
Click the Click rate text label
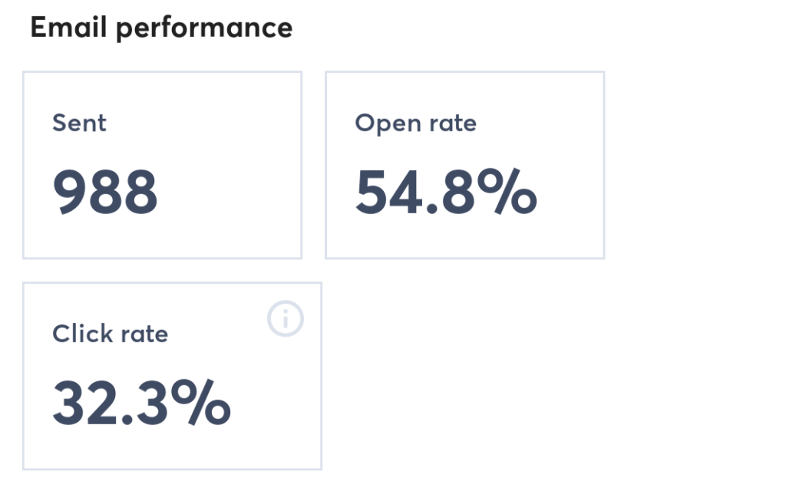pyautogui.click(x=111, y=334)
